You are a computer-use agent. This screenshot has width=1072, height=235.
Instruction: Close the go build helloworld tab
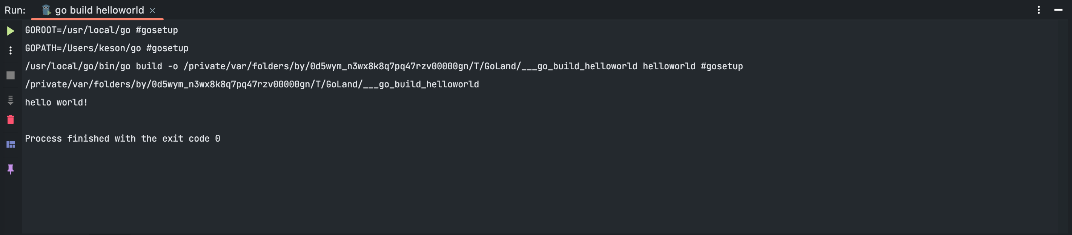152,11
